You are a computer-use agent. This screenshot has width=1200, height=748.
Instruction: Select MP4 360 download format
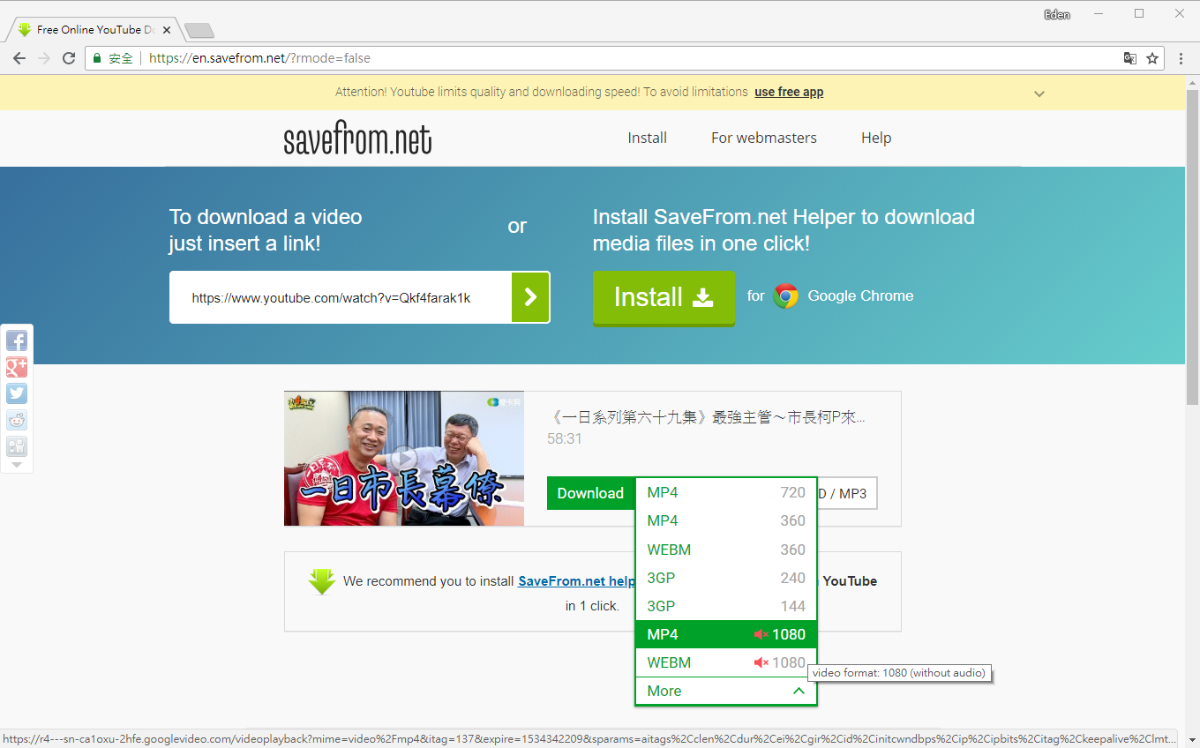coord(726,520)
